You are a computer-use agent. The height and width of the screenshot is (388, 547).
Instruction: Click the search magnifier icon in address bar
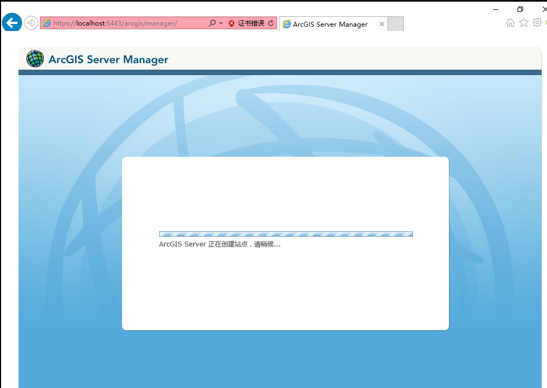212,23
